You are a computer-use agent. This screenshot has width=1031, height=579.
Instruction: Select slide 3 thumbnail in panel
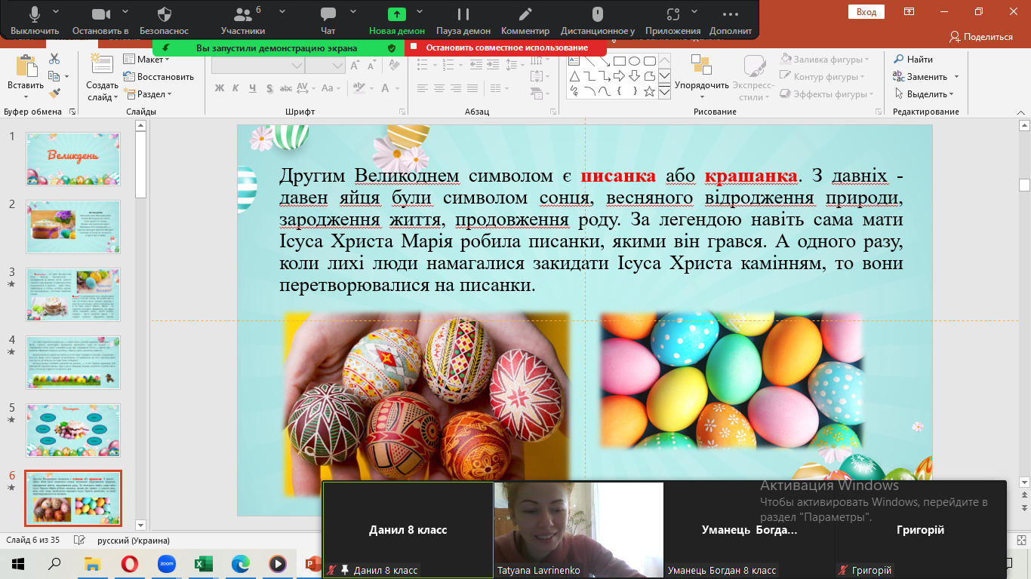(x=73, y=294)
